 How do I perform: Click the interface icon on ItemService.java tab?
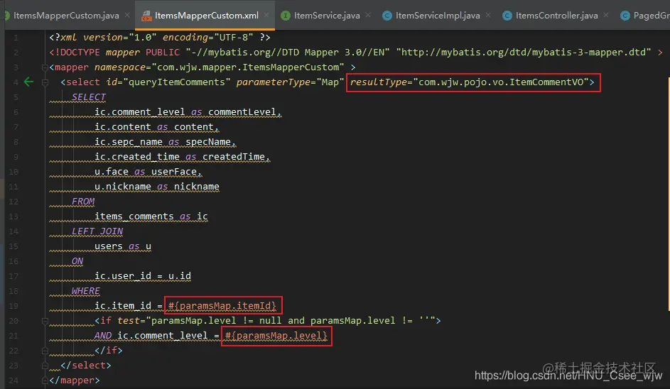286,16
